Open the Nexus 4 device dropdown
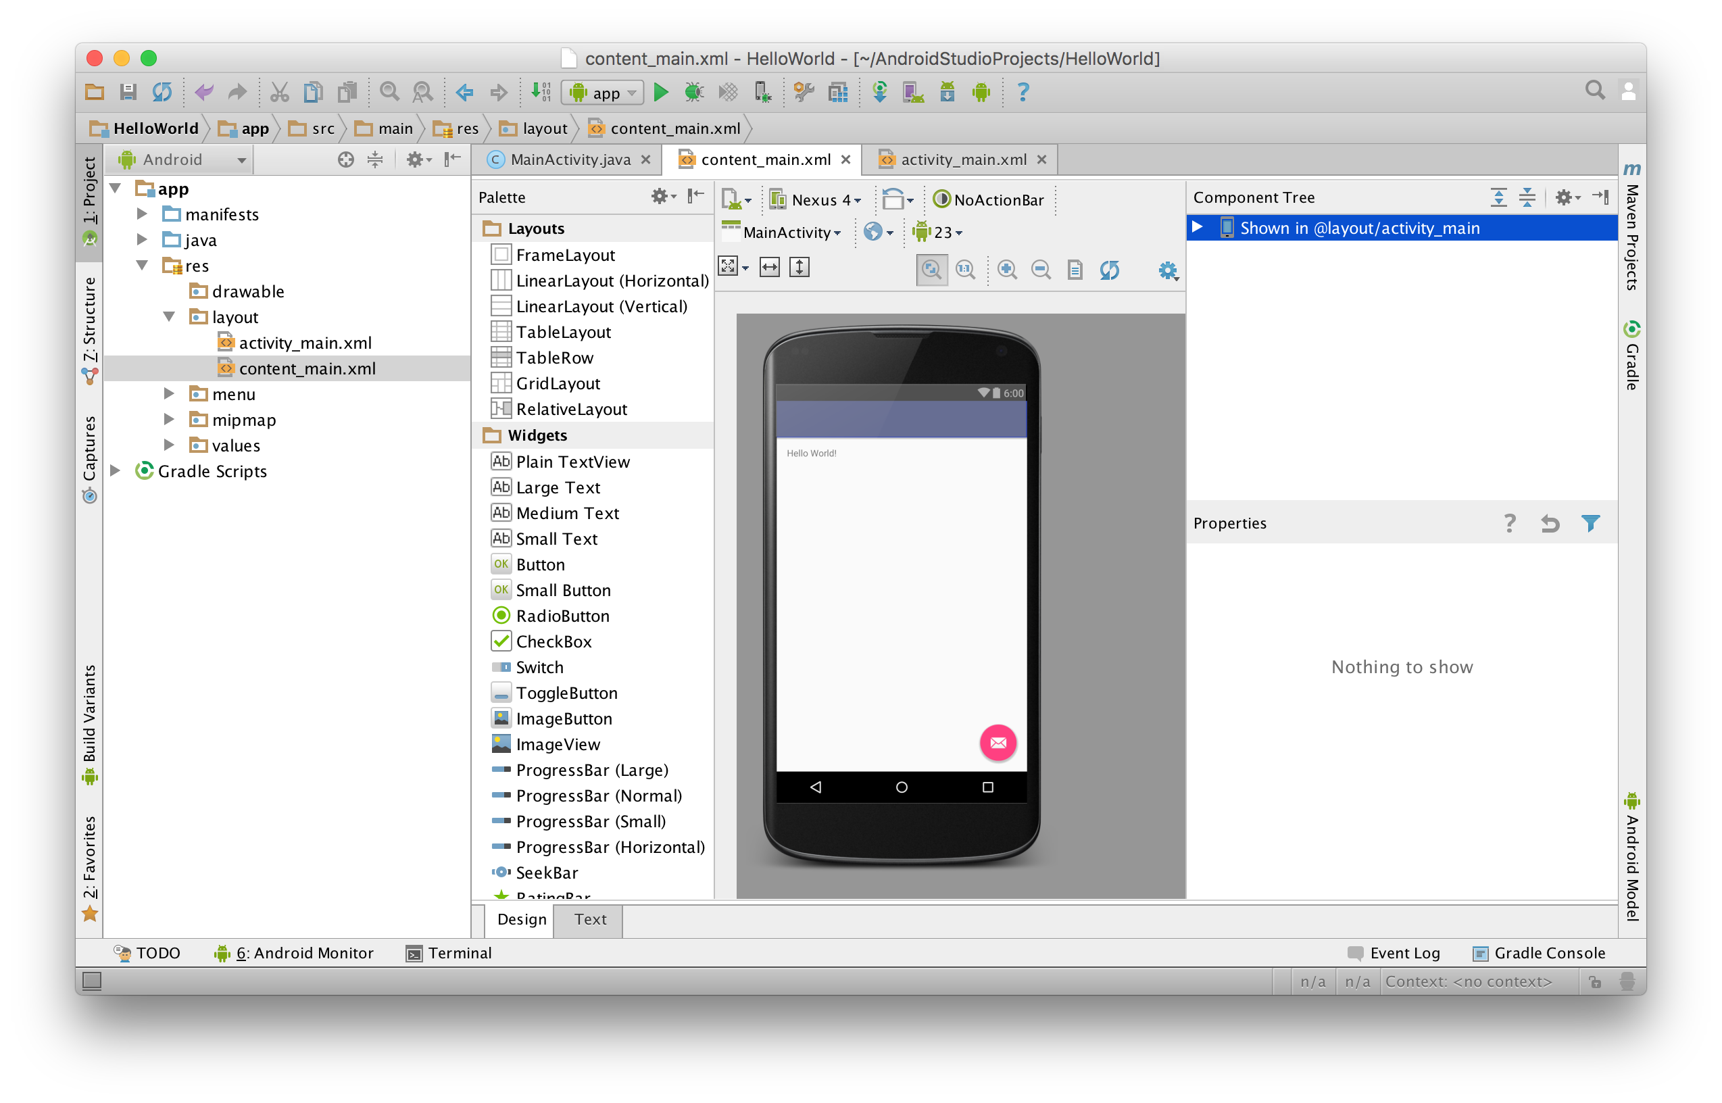Viewport: 1722px width, 1103px height. (816, 200)
